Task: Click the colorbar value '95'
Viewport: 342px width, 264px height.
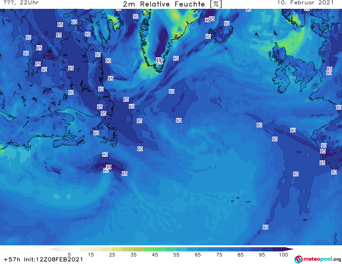Action: pyautogui.click(x=262, y=255)
